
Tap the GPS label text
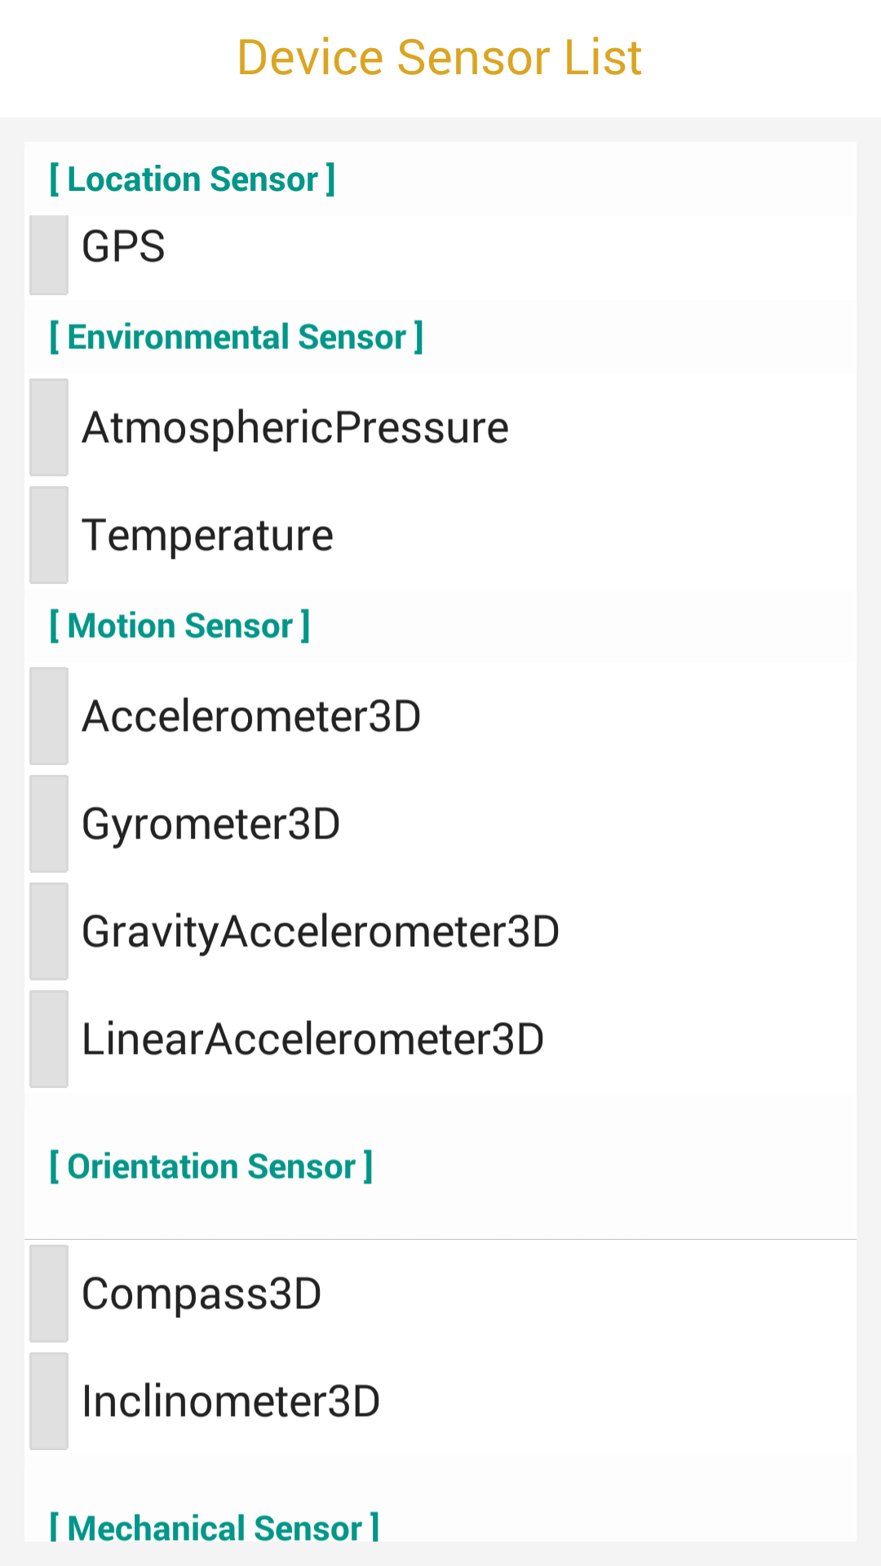(124, 246)
